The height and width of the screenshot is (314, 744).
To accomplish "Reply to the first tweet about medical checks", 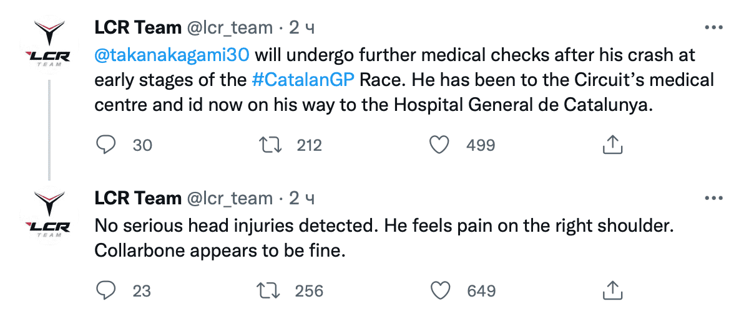I will click(x=107, y=145).
